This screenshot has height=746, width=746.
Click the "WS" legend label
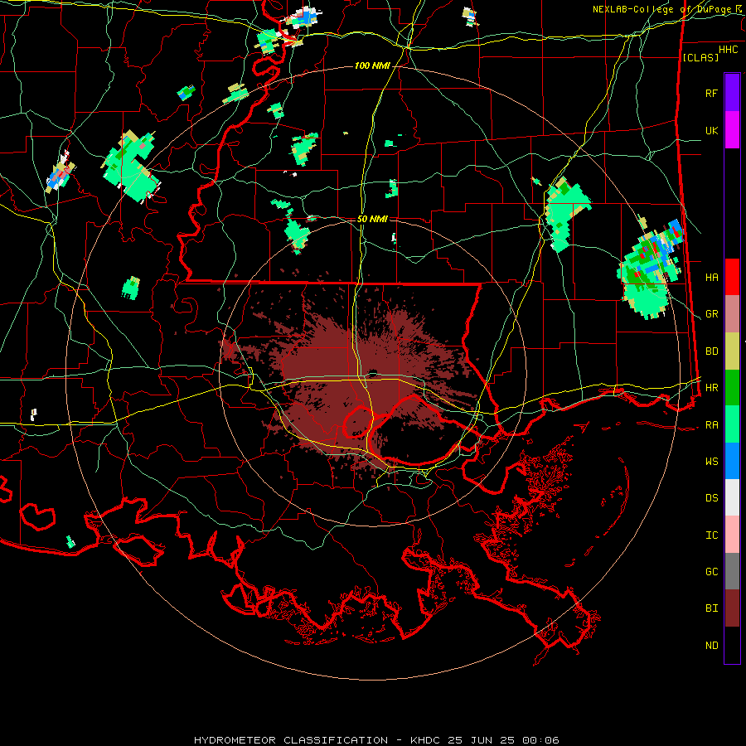[711, 462]
